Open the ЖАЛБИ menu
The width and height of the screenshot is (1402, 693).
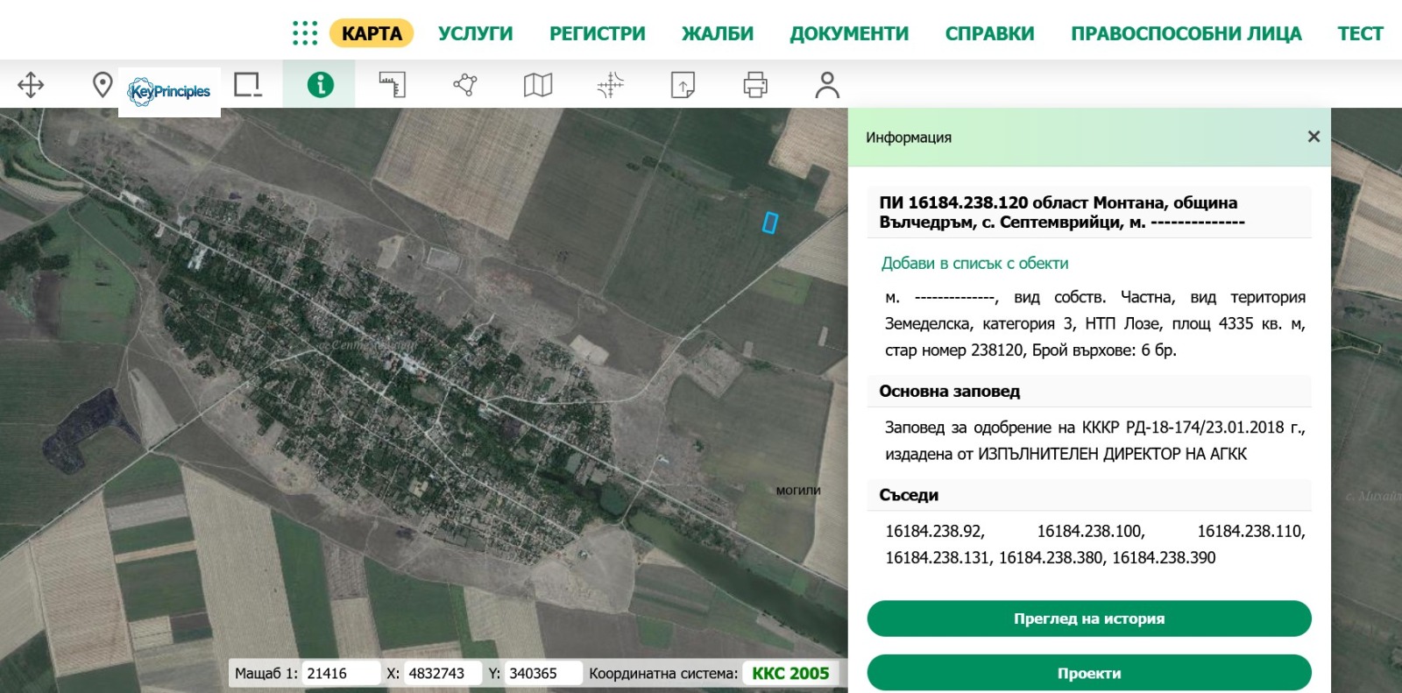pos(718,33)
